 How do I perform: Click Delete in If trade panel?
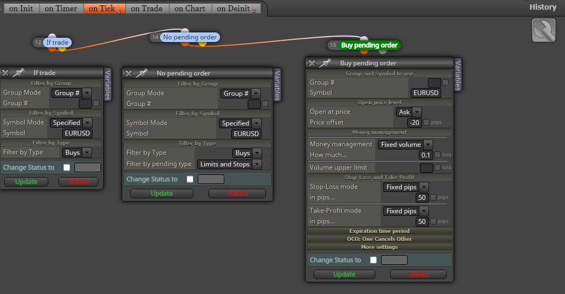(x=79, y=182)
